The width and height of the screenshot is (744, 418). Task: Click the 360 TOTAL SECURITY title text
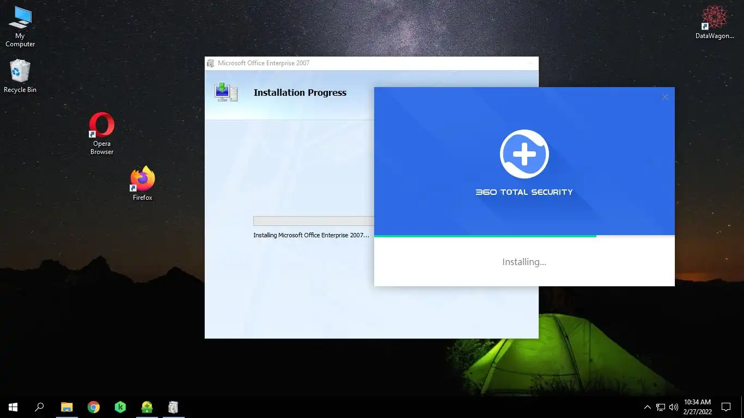pos(524,192)
